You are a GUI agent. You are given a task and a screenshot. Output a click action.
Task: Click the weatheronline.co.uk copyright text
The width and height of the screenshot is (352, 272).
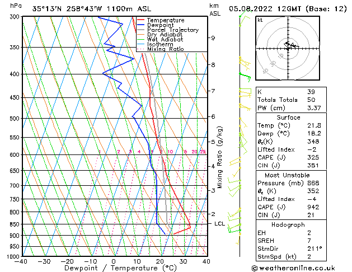[293, 268]
